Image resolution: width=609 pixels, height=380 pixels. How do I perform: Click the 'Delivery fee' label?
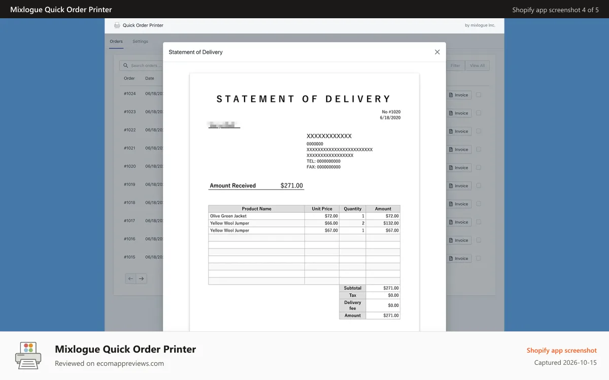coord(352,306)
